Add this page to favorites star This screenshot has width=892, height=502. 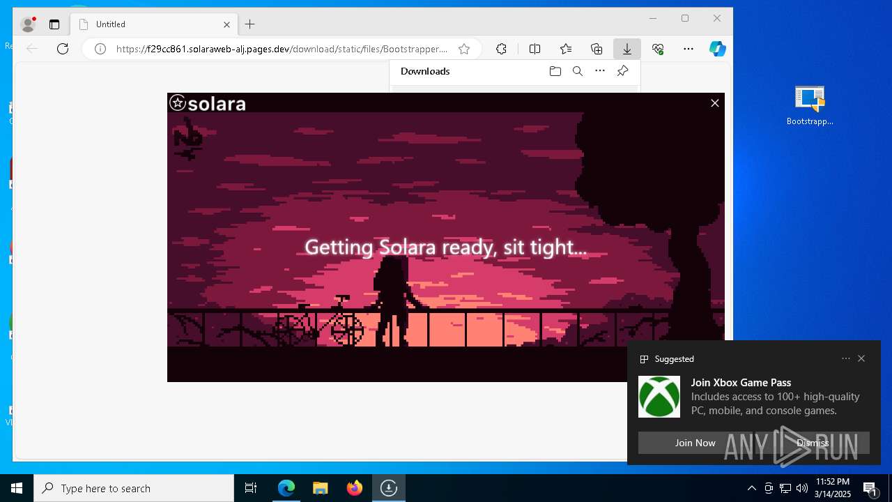pos(464,49)
